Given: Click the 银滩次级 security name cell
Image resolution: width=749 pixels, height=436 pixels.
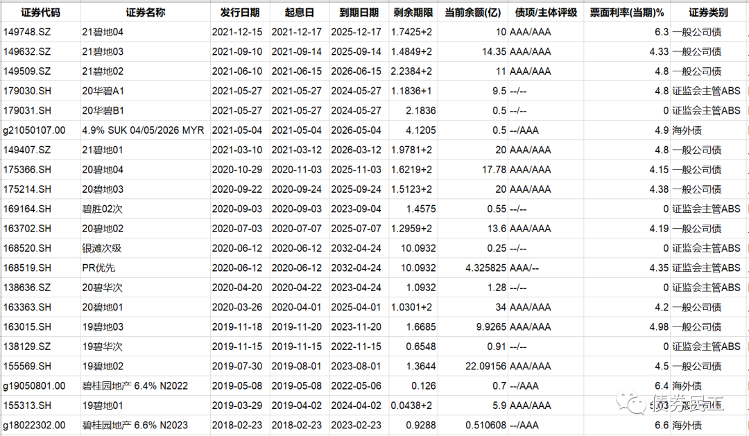Looking at the screenshot, I should click(x=145, y=248).
